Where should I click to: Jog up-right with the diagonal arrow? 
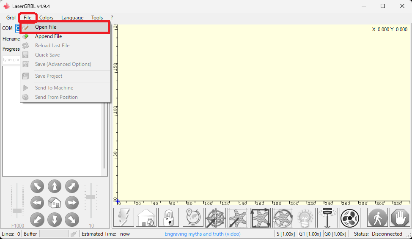(x=72, y=186)
